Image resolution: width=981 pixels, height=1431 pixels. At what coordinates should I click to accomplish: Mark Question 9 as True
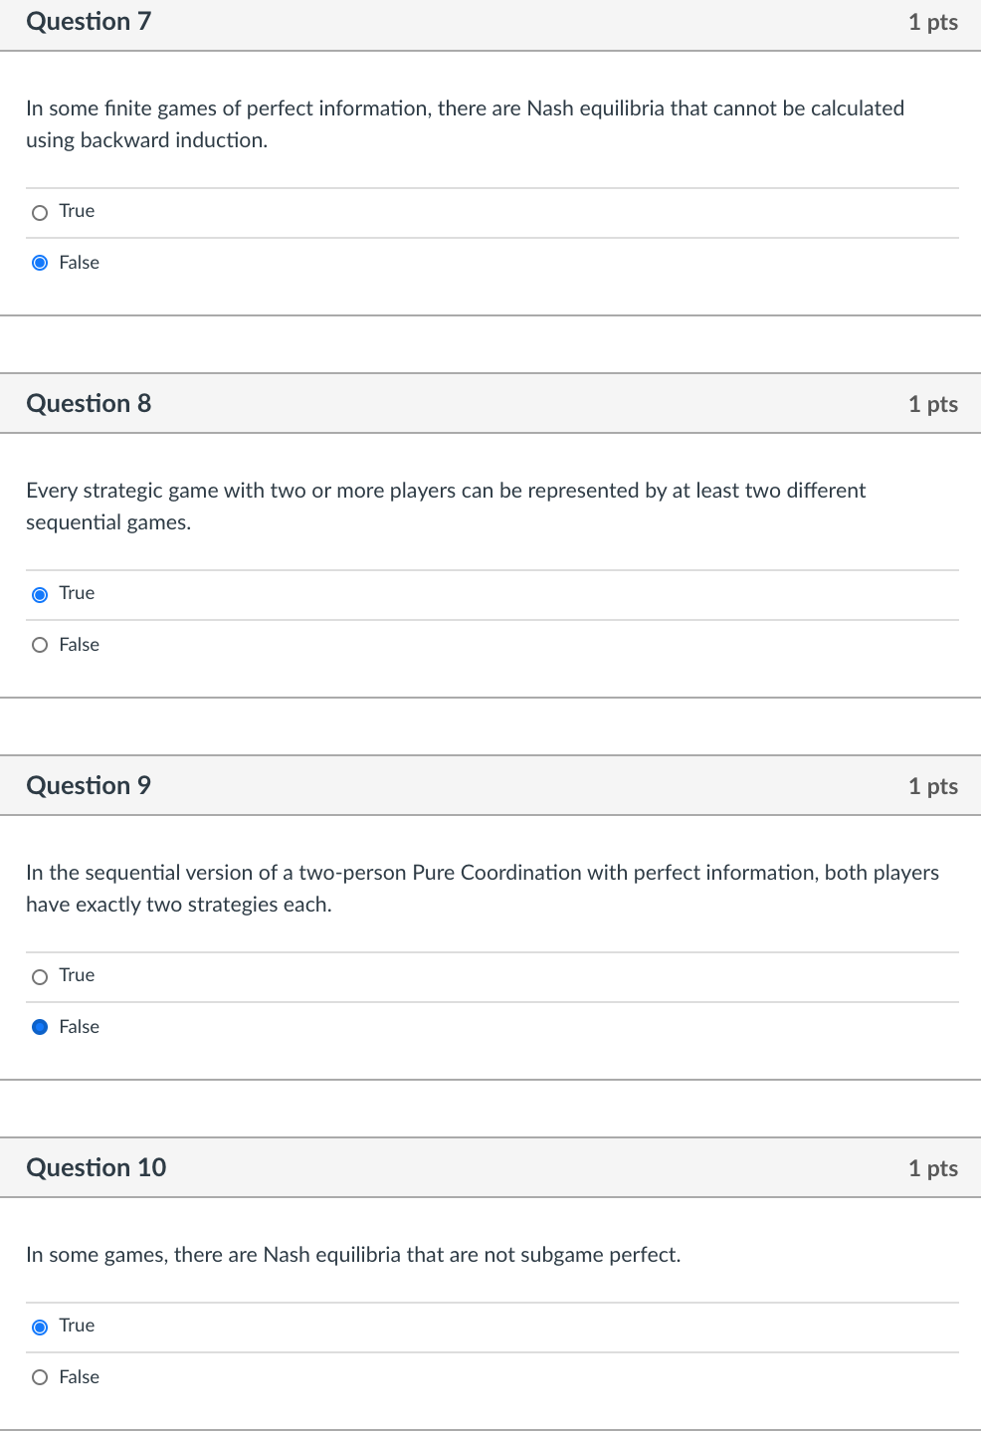click(40, 976)
